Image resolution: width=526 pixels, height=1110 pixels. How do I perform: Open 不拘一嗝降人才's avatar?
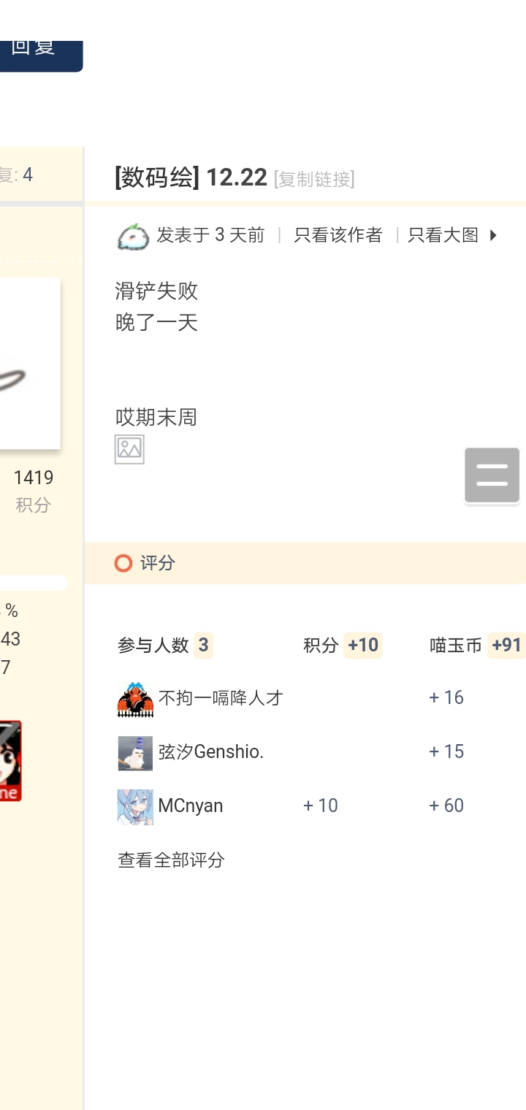coord(135,699)
